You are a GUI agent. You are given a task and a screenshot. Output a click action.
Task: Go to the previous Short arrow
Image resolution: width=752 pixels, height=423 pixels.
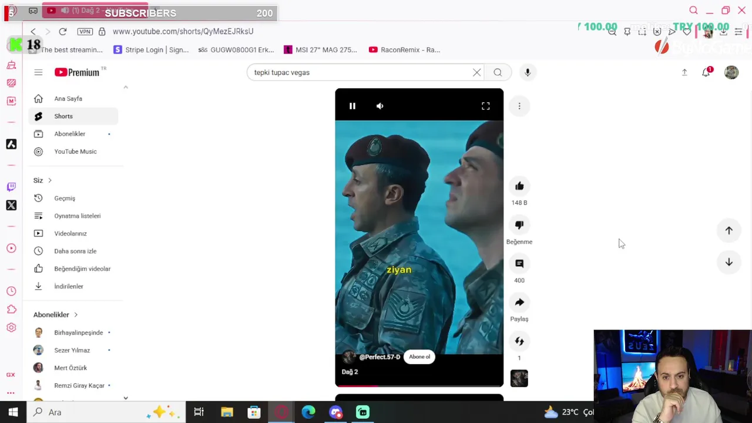(x=728, y=231)
